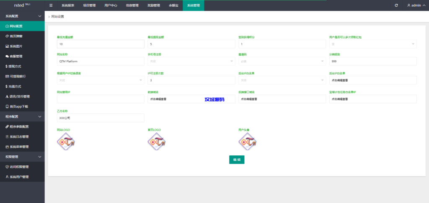The height and width of the screenshot is (203, 429).
Task: Open 首页app下载 sidebar item
Action: [19, 106]
